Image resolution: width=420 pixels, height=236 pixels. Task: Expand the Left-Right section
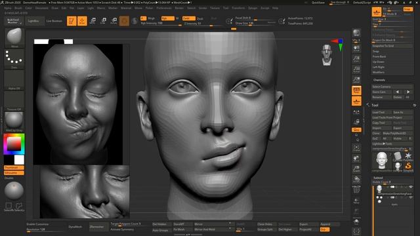coord(378,67)
